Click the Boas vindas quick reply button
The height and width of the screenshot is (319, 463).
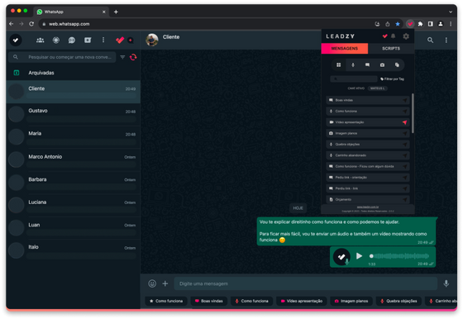tap(208, 301)
